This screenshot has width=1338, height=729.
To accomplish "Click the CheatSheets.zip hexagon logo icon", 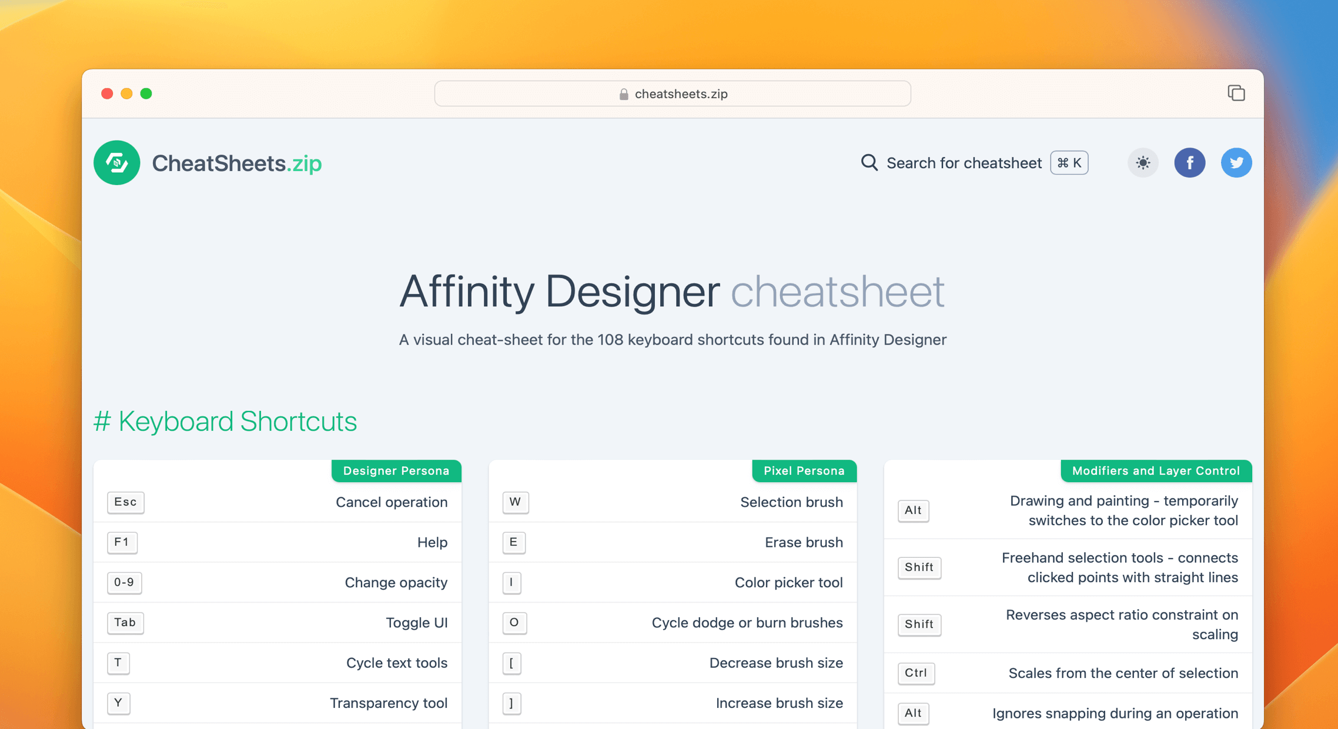I will click(x=116, y=163).
